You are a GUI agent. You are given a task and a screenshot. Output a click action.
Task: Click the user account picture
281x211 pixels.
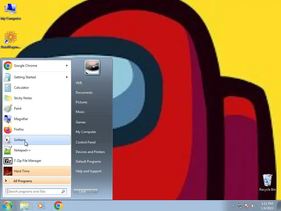92,67
